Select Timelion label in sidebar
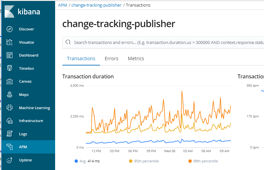 click(26, 68)
